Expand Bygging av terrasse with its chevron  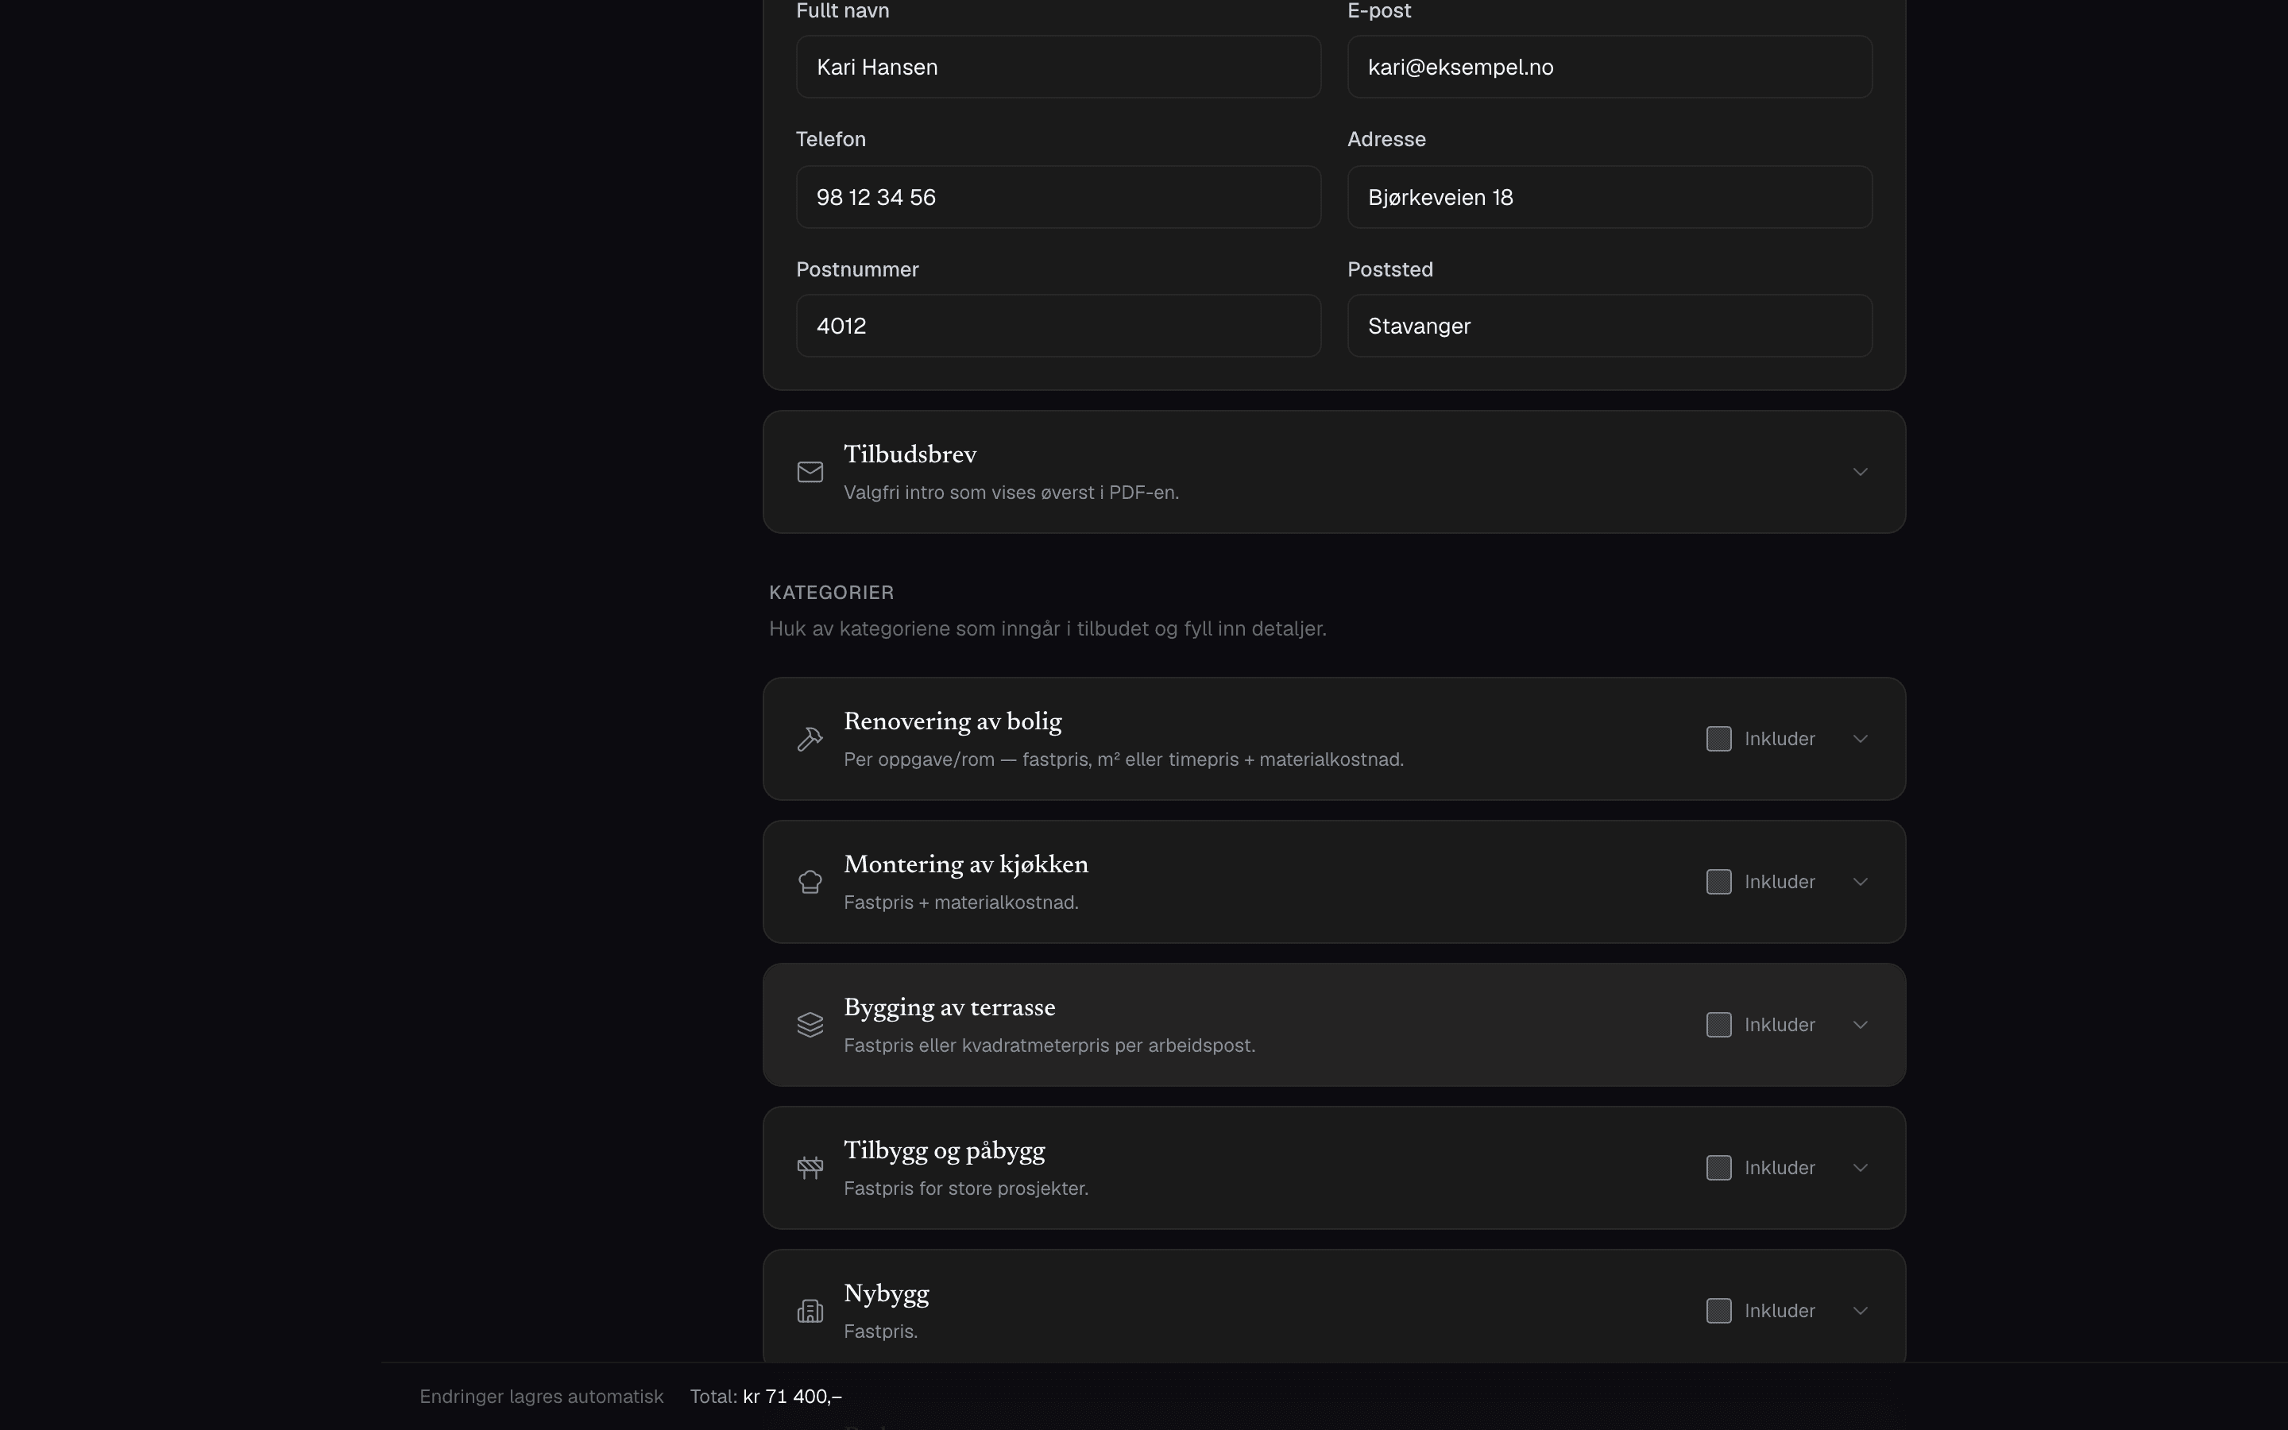[x=1860, y=1024]
